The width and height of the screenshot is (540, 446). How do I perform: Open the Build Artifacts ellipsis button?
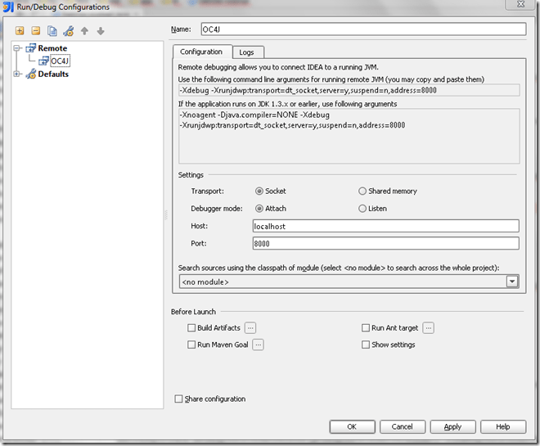[250, 328]
